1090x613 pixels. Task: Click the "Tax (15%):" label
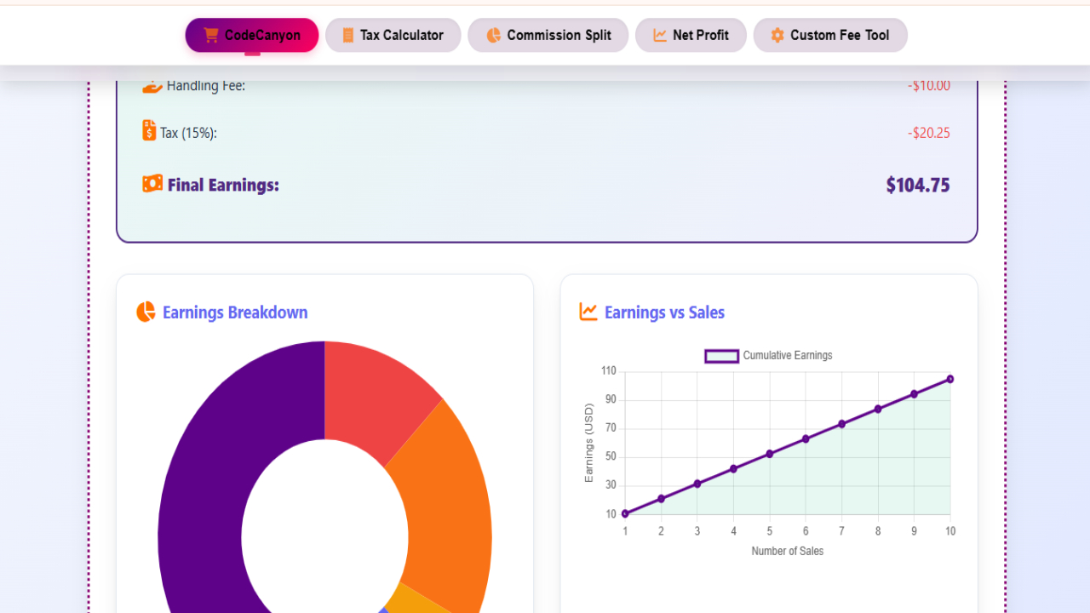(188, 133)
